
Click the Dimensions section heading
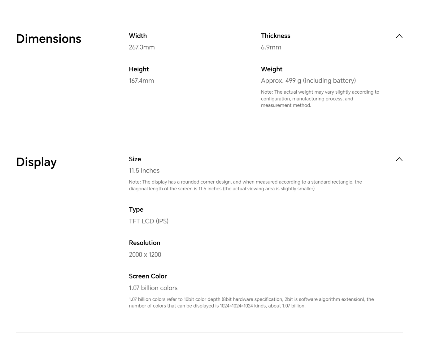point(49,39)
